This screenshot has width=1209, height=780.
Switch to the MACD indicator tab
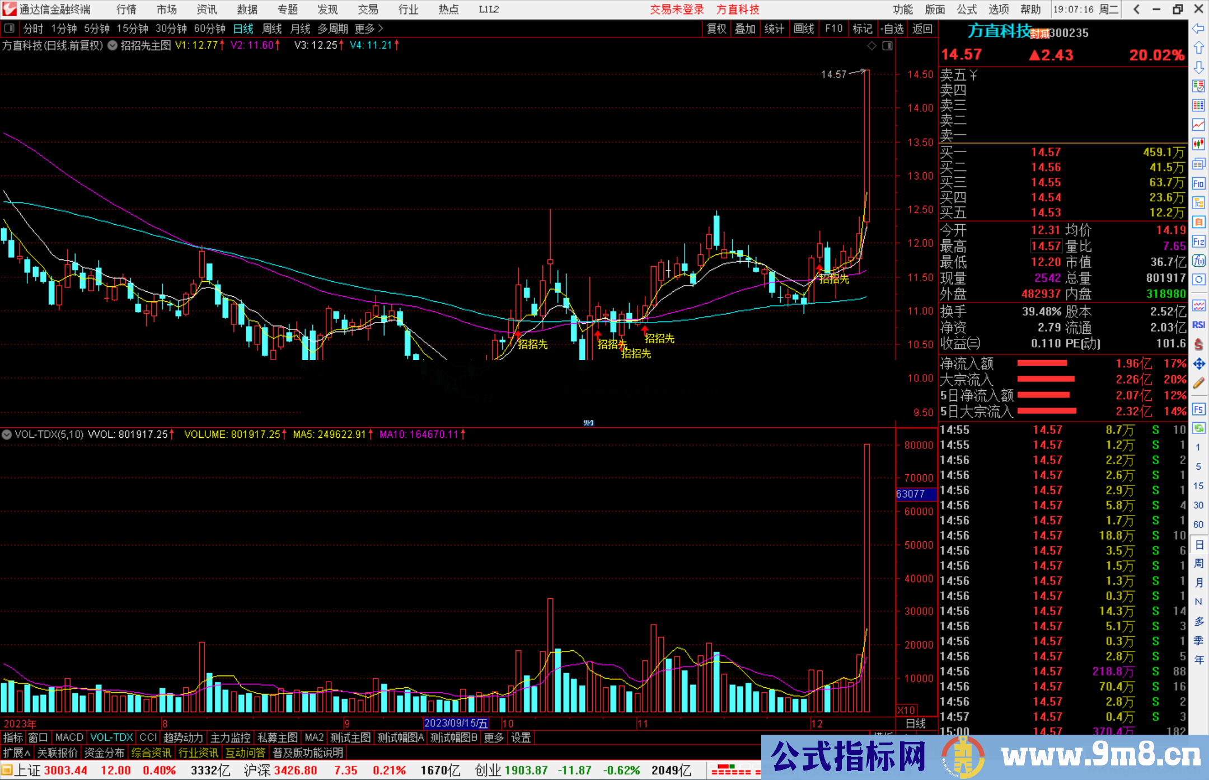coord(69,738)
